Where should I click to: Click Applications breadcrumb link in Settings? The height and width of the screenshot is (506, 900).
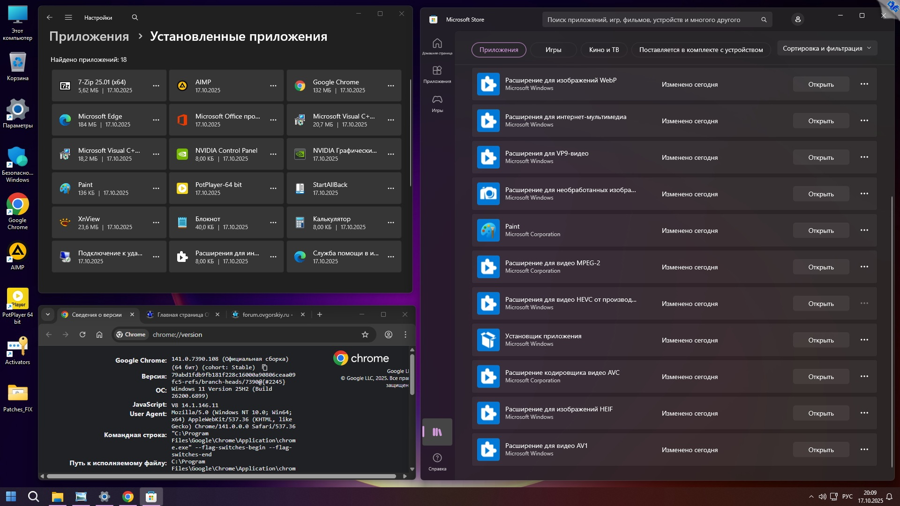[89, 37]
